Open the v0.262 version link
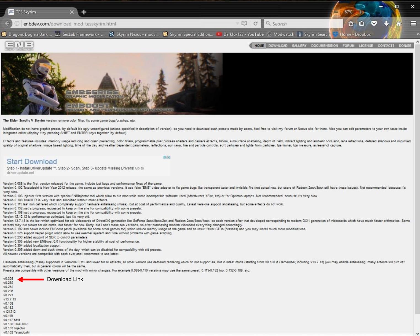Viewport: 420px width, 336px height. [x=8, y=287]
